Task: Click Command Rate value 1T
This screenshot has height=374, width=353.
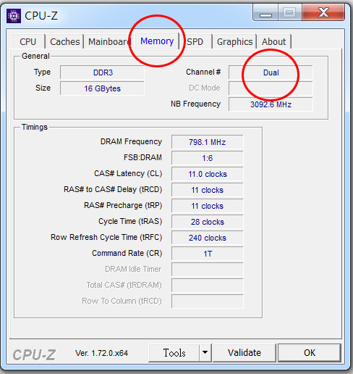Action: coord(208,254)
